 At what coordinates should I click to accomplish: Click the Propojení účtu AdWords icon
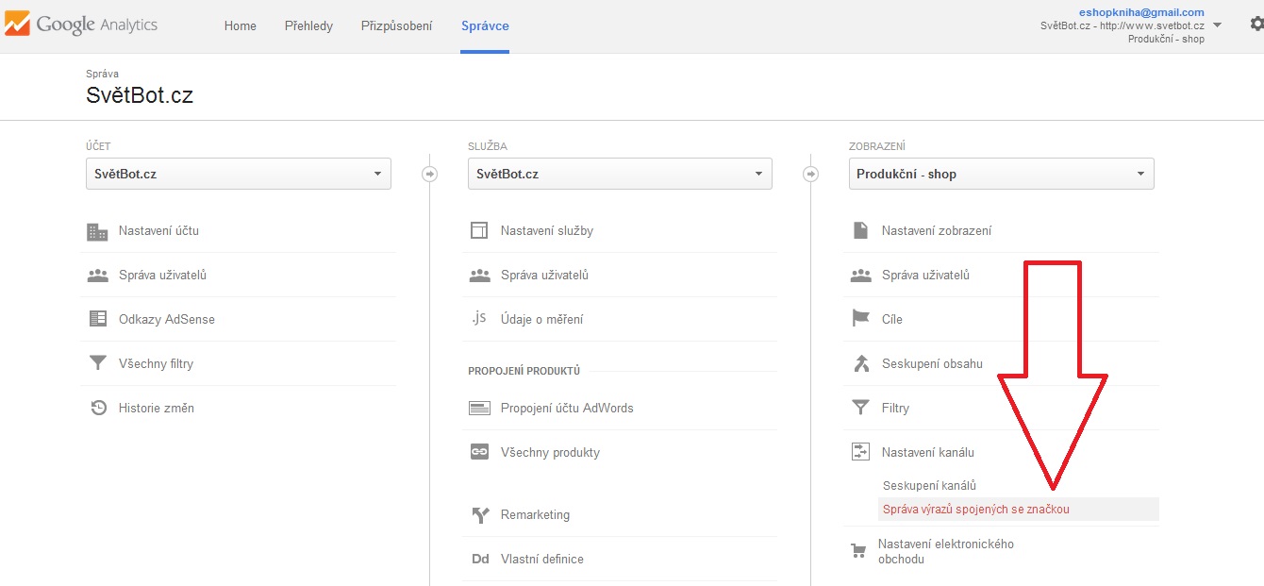(x=479, y=409)
